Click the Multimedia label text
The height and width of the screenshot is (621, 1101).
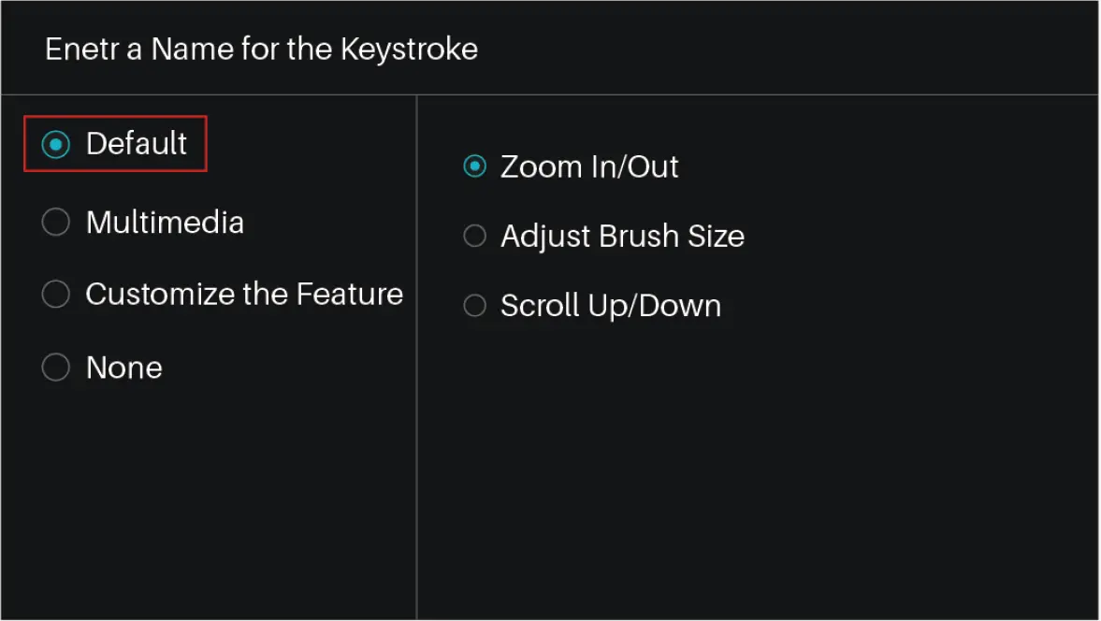click(x=165, y=222)
